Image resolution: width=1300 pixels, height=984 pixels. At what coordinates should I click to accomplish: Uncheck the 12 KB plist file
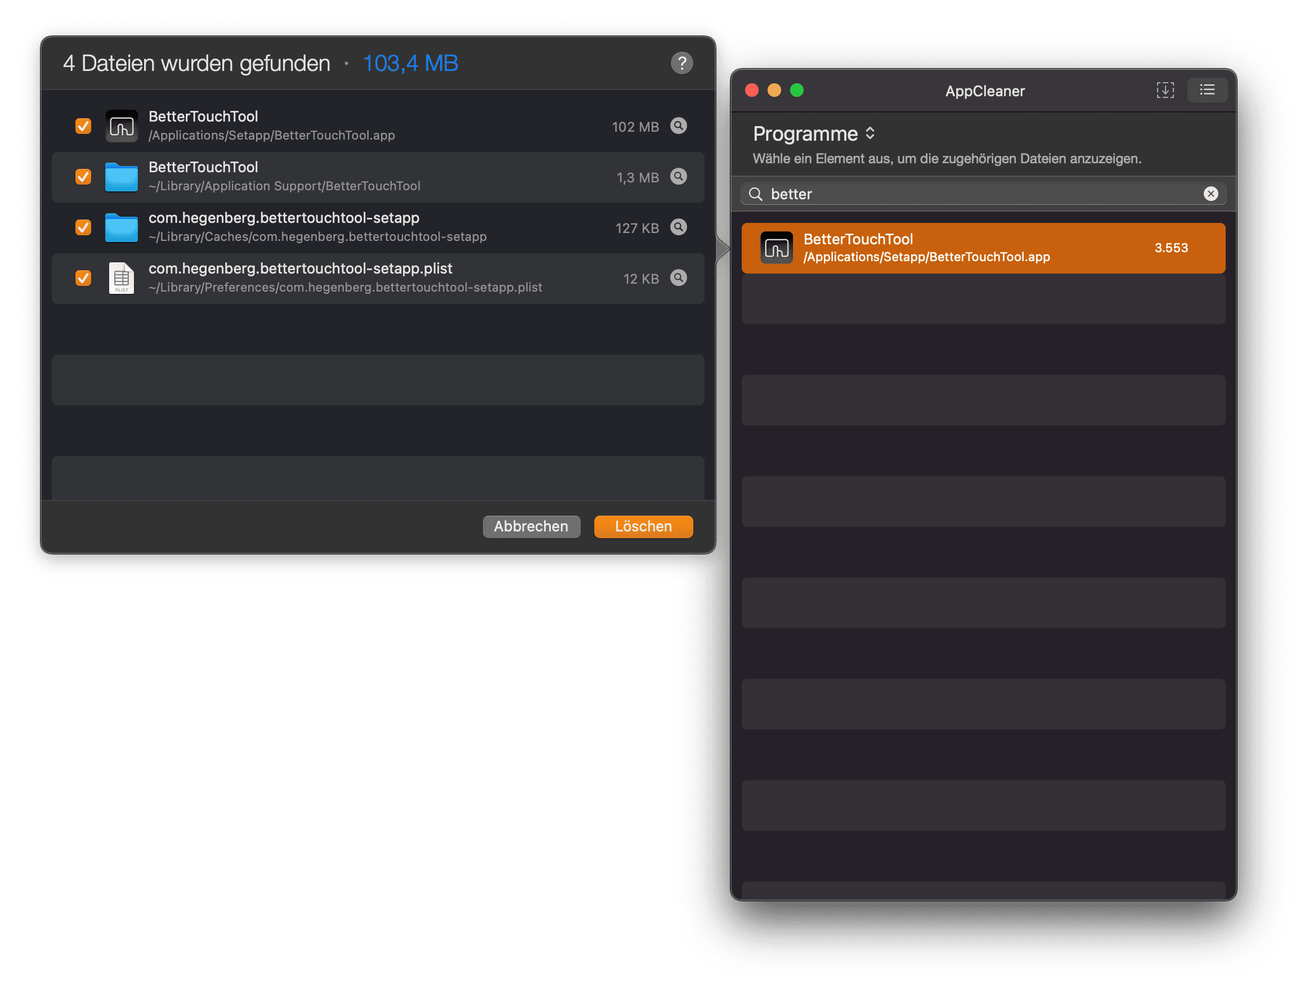click(83, 278)
